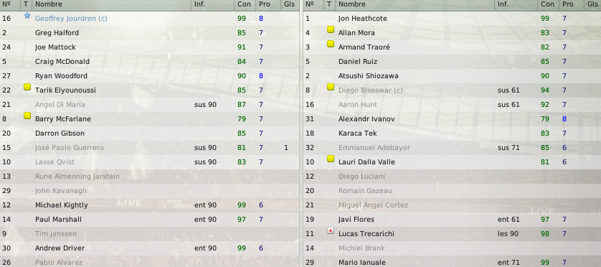Click Allan Mora's yellow card icon
Screen dimensions: 601x267
click(x=331, y=29)
